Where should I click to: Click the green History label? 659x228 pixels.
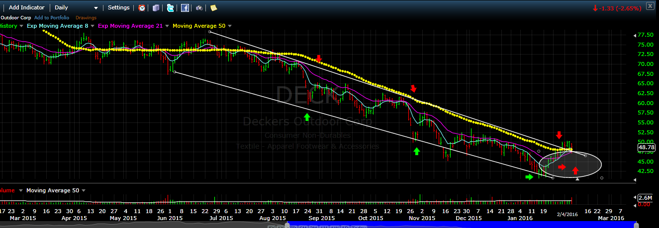(8, 26)
